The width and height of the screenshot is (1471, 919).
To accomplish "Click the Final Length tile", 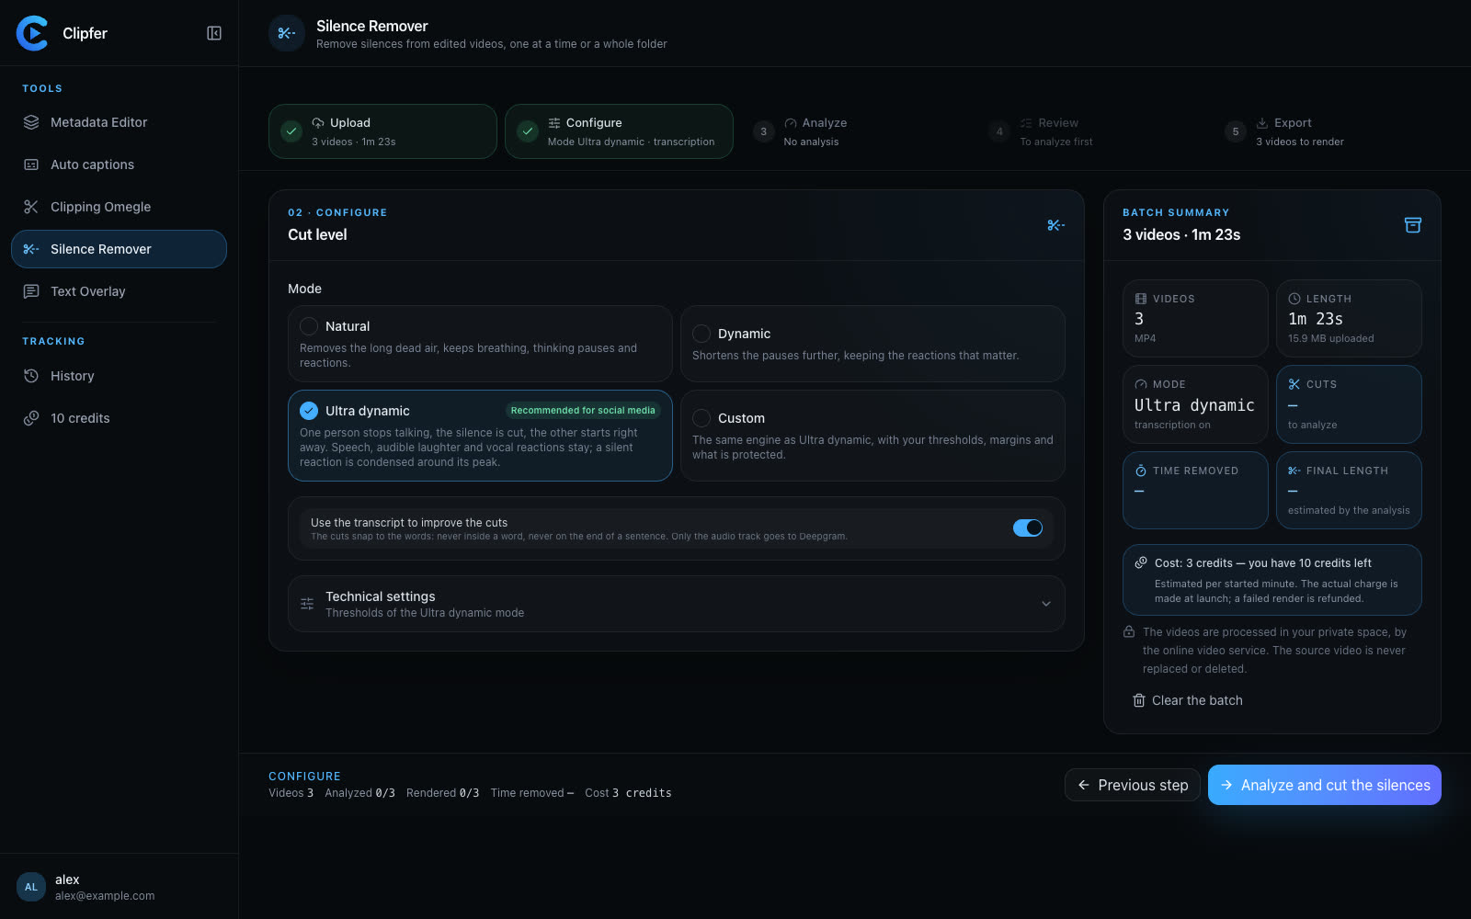I will tap(1349, 490).
